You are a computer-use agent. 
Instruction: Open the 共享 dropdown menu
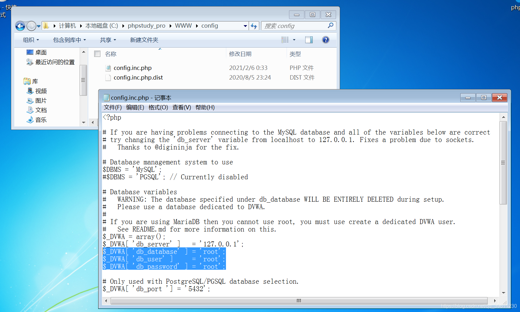pyautogui.click(x=108, y=40)
